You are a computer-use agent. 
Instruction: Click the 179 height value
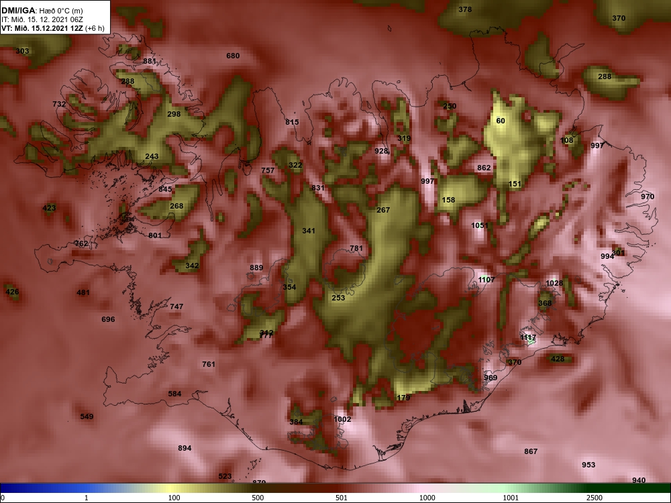403,398
